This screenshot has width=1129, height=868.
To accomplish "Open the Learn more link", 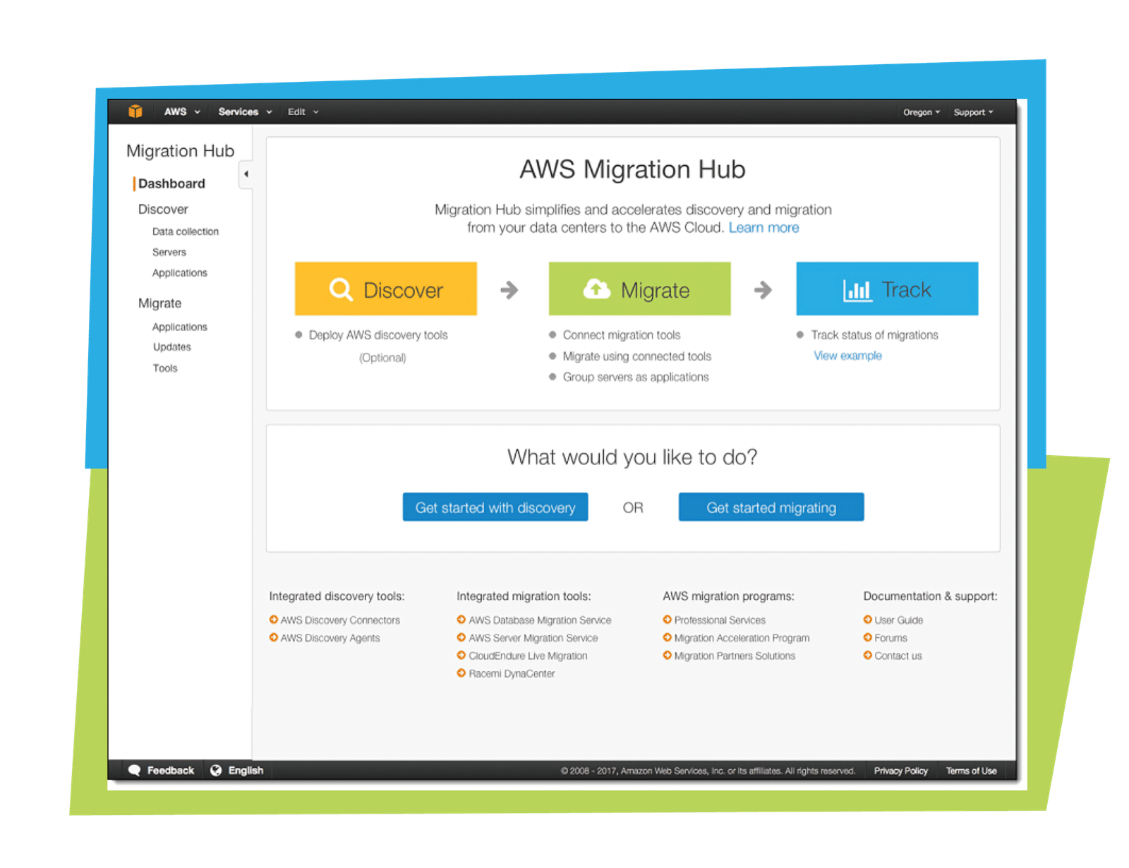I will pyautogui.click(x=763, y=227).
